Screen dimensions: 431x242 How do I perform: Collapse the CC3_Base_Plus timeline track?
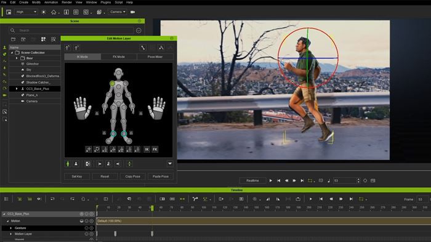tap(4, 214)
